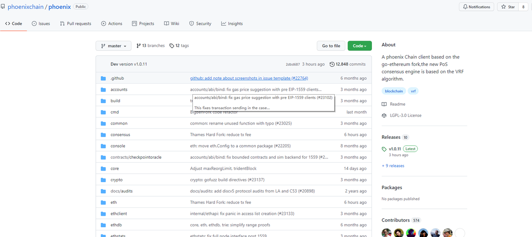Viewport: 532px width, 237px height.
Task: Open the Actions tab
Action: pos(112,23)
